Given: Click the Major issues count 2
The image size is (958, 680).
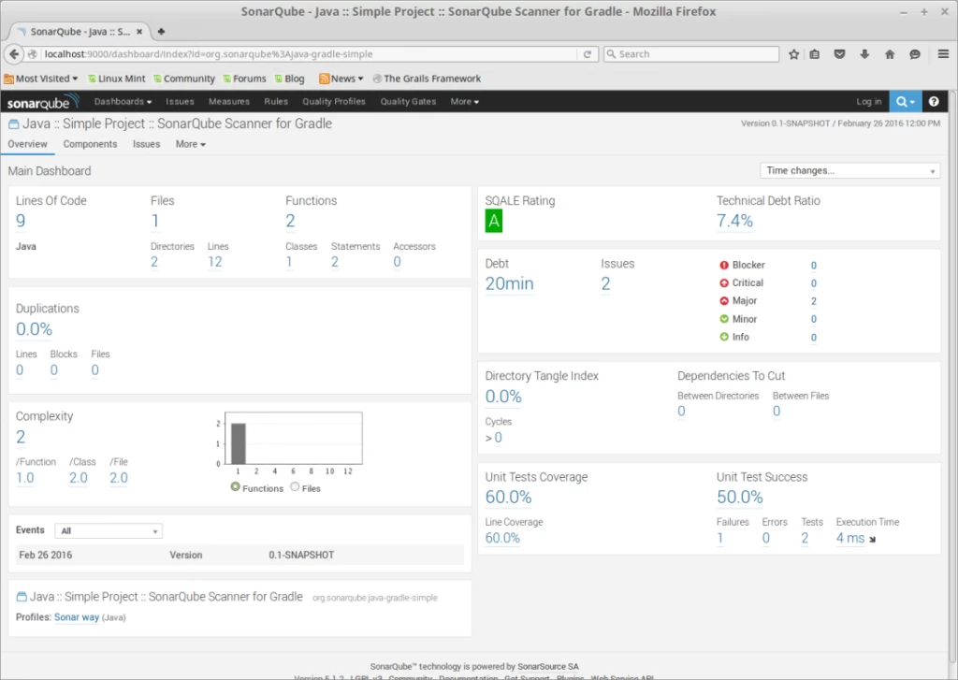Looking at the screenshot, I should click(814, 301).
